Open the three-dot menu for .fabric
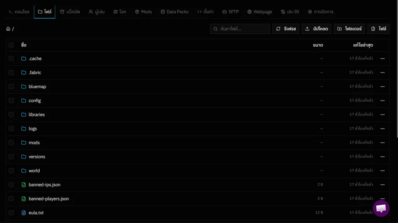This screenshot has width=398, height=223. (x=382, y=73)
